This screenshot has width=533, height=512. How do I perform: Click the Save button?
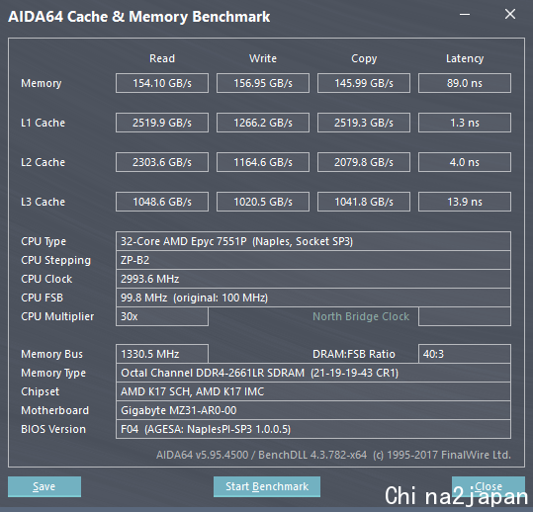tap(44, 486)
